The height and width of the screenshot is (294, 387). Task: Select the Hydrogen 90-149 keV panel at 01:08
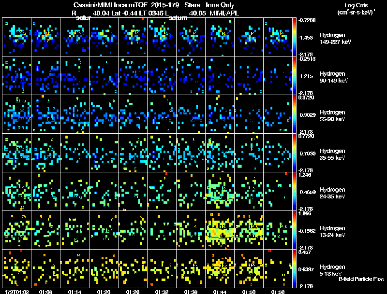tap(45, 76)
